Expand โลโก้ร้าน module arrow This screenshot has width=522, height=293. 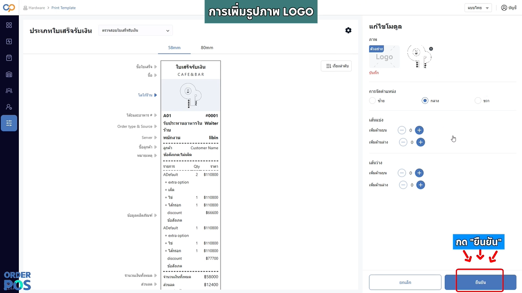click(155, 95)
